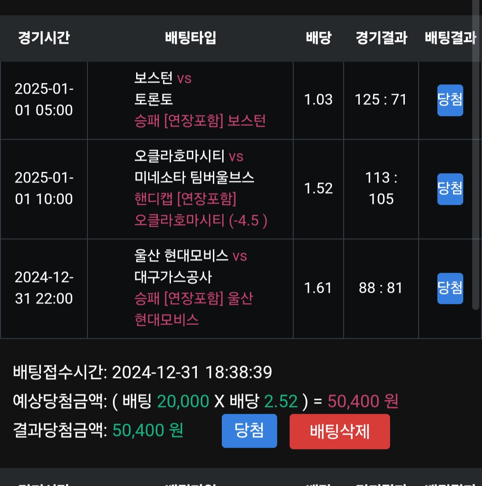
Task: Select the 승패 [연장포함] 보스턴 bet text
Action: click(200, 120)
